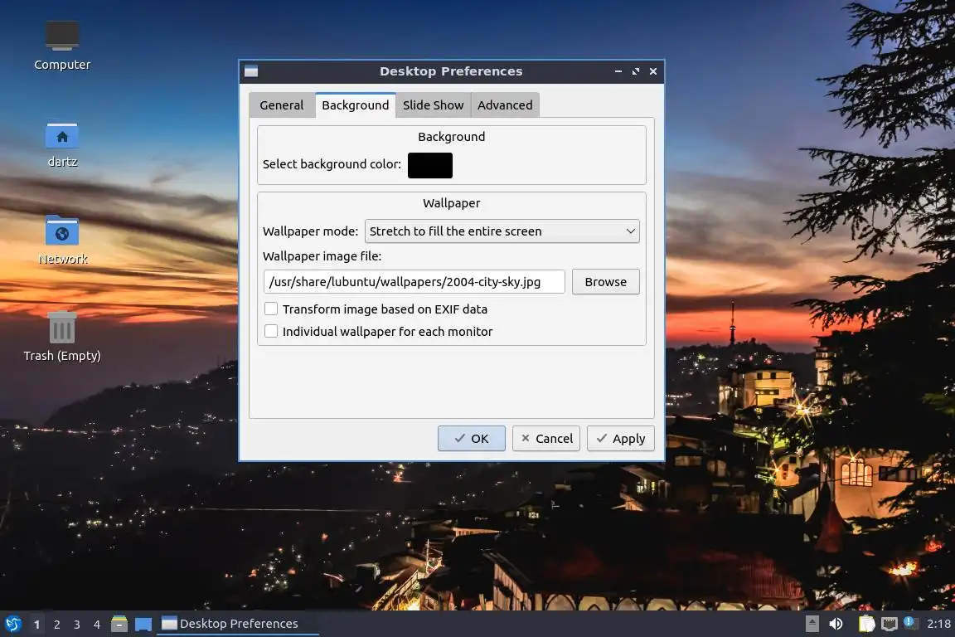Click the show desktop taskbar icon
Image resolution: width=955 pixels, height=637 pixels.
143,624
